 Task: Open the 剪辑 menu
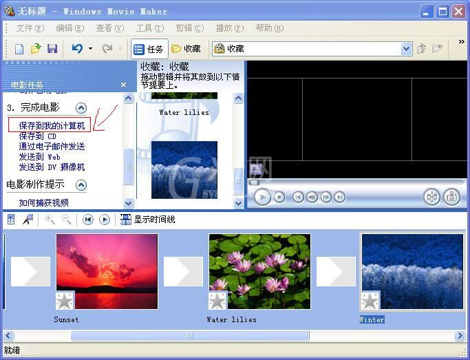190,28
